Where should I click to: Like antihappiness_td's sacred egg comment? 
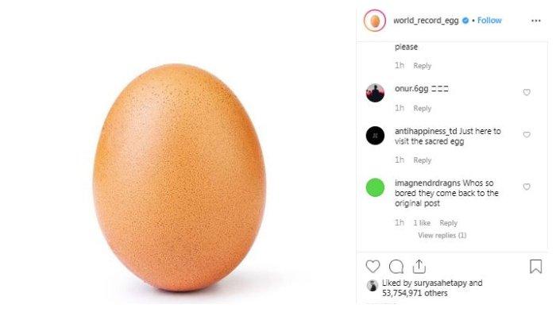[x=527, y=135]
